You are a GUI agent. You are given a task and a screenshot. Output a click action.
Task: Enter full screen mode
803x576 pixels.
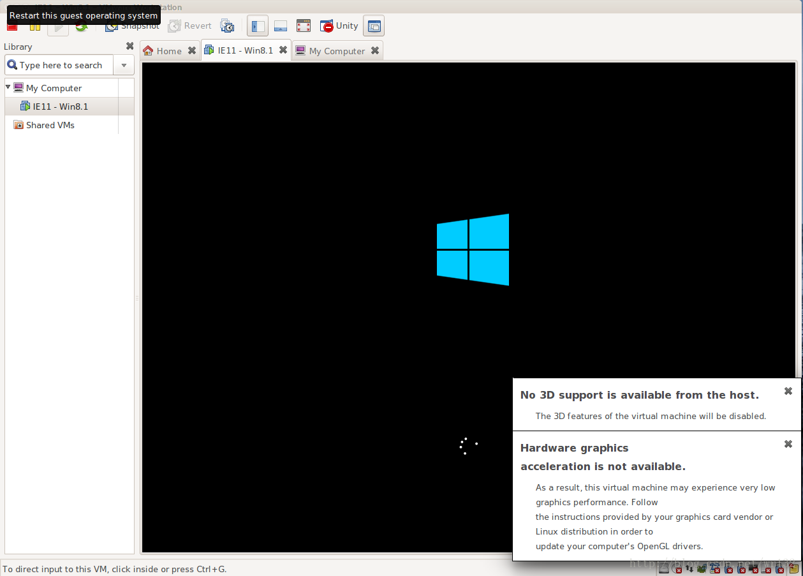coord(303,26)
